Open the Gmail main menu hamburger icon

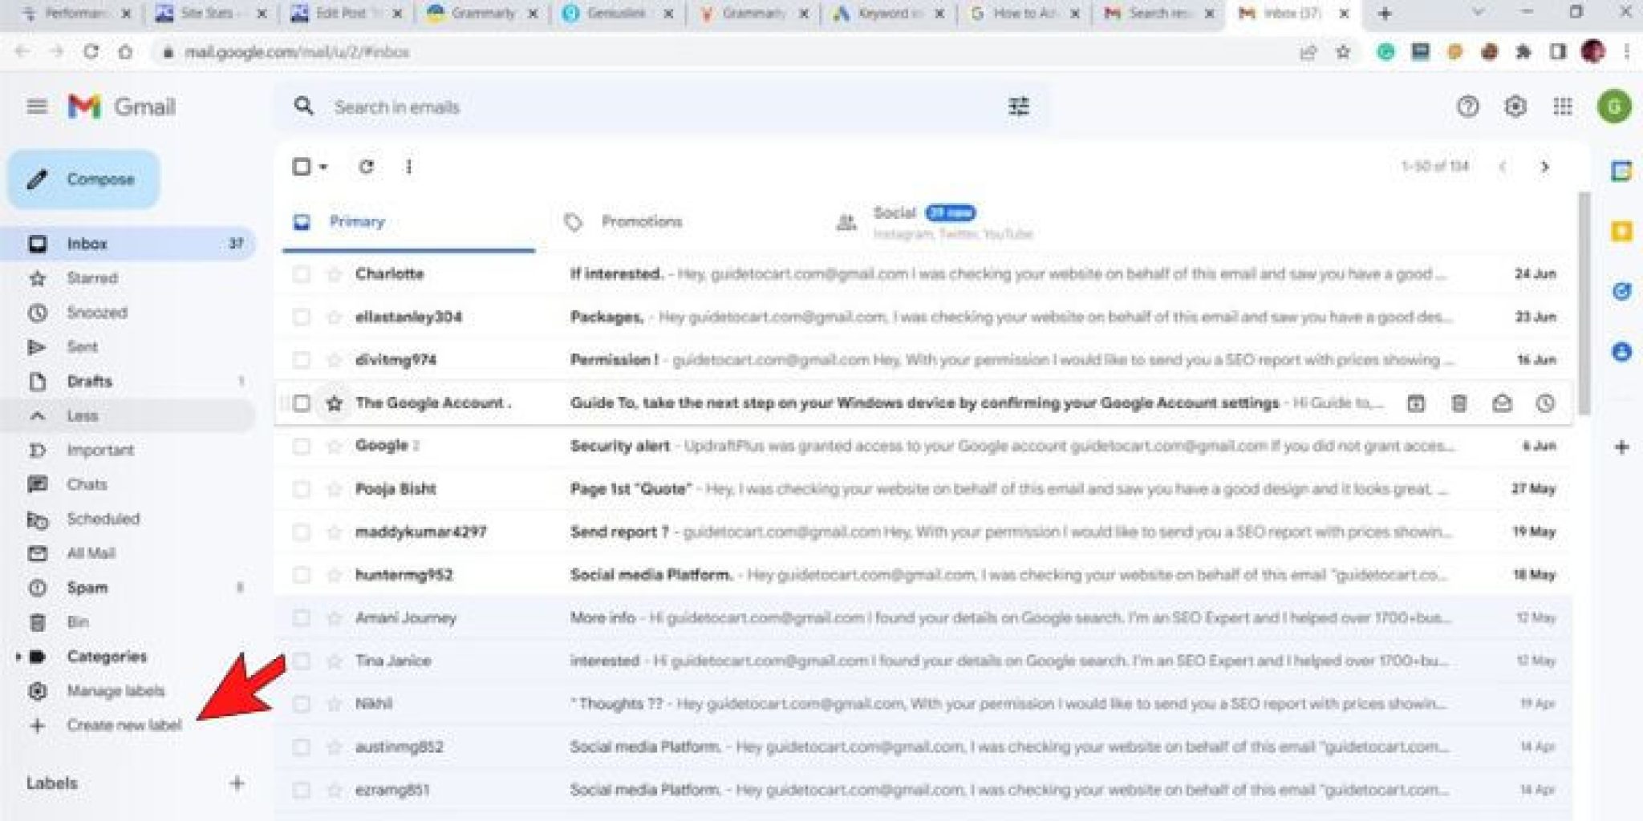click(37, 107)
